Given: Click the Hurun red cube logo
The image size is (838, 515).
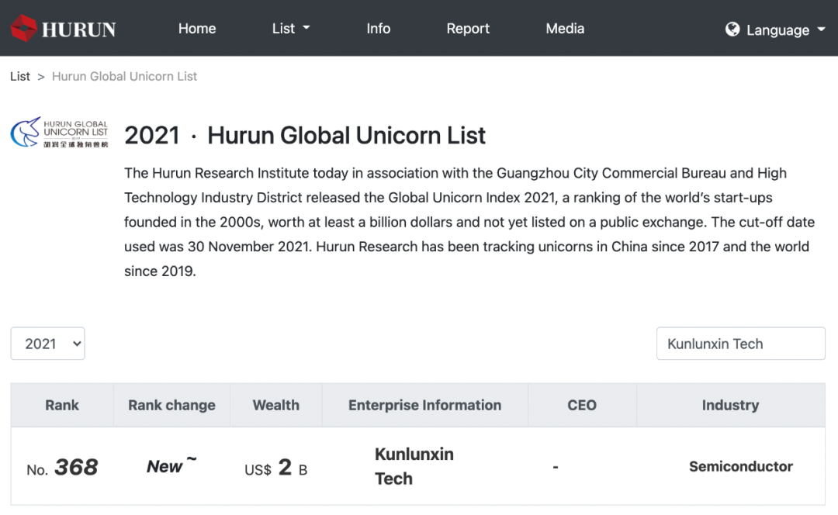Looking at the screenshot, I should point(24,29).
